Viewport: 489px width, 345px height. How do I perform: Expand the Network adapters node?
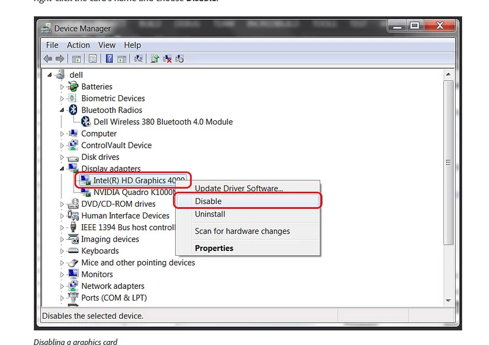62,286
